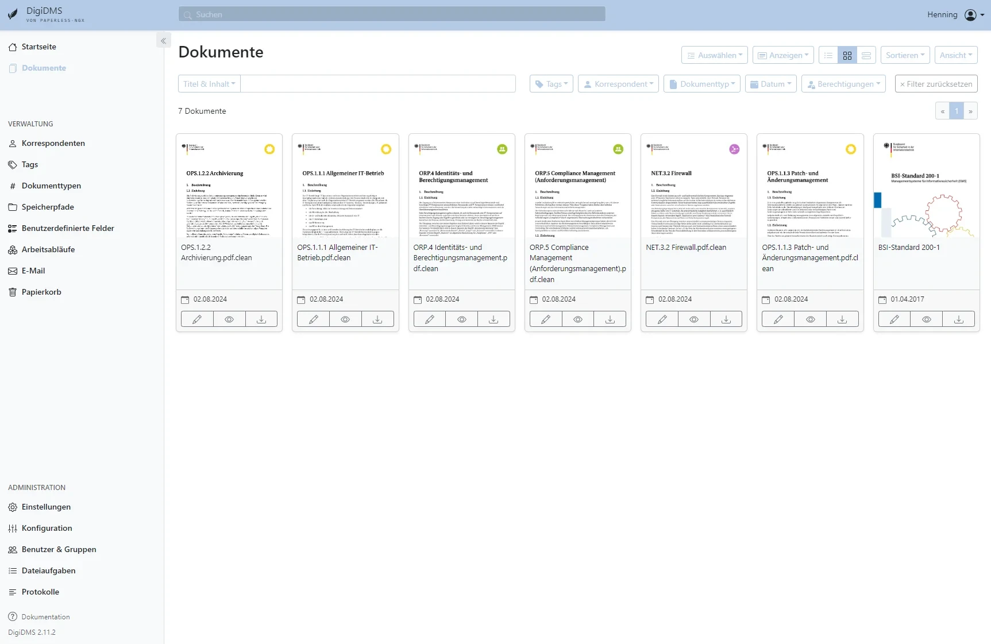Open the Dokumenttyp filter dropdown
This screenshot has width=991, height=644.
tap(701, 83)
